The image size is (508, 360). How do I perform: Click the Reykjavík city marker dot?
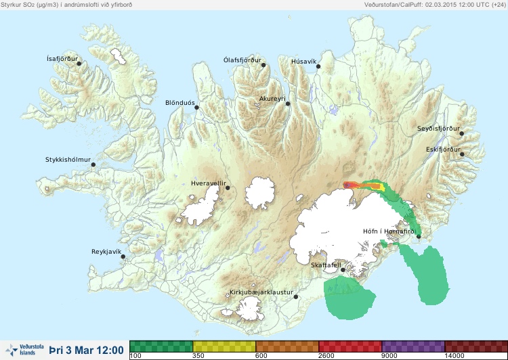pyautogui.click(x=123, y=256)
